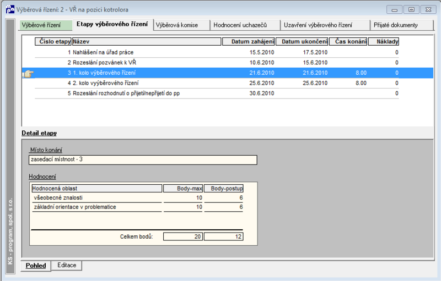Viewport: 441px width, 281px height.
Task: Switch to Pohled view tab
Action: 36,266
